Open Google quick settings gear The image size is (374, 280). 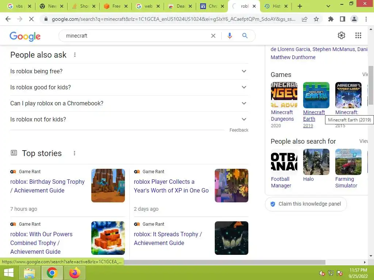tap(341, 35)
